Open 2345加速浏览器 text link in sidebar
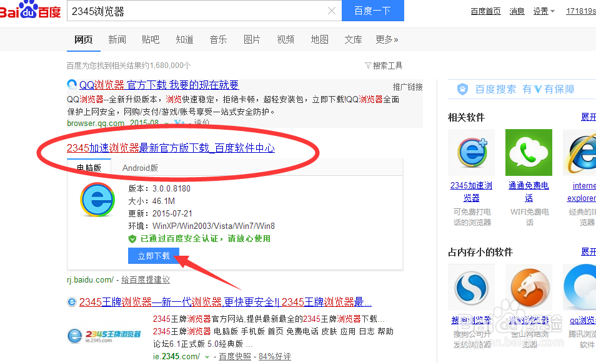The height and width of the screenshot is (363, 596). coord(471,191)
